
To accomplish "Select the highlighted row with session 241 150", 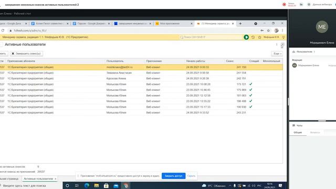I will tap(141, 67).
